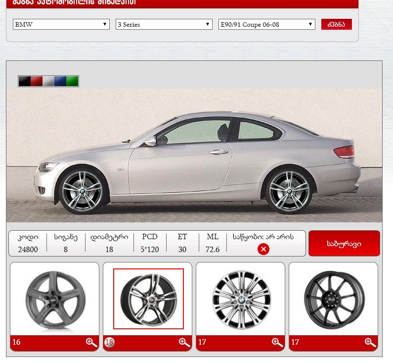The height and width of the screenshot is (362, 393).
Task: Select the blue car color swatch
Action: point(60,81)
